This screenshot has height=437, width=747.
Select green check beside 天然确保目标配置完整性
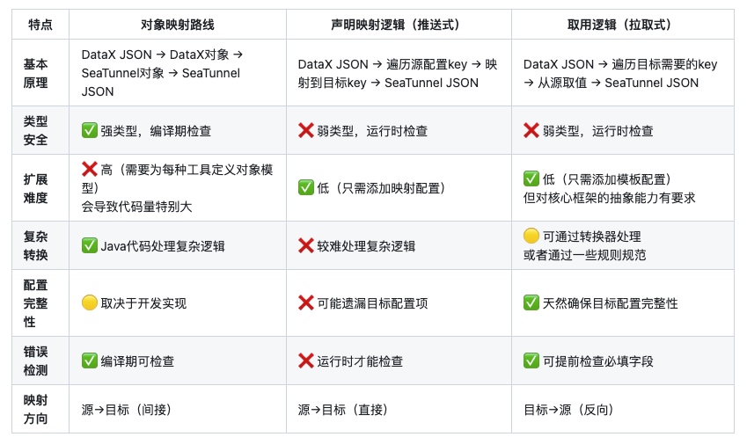click(x=531, y=303)
